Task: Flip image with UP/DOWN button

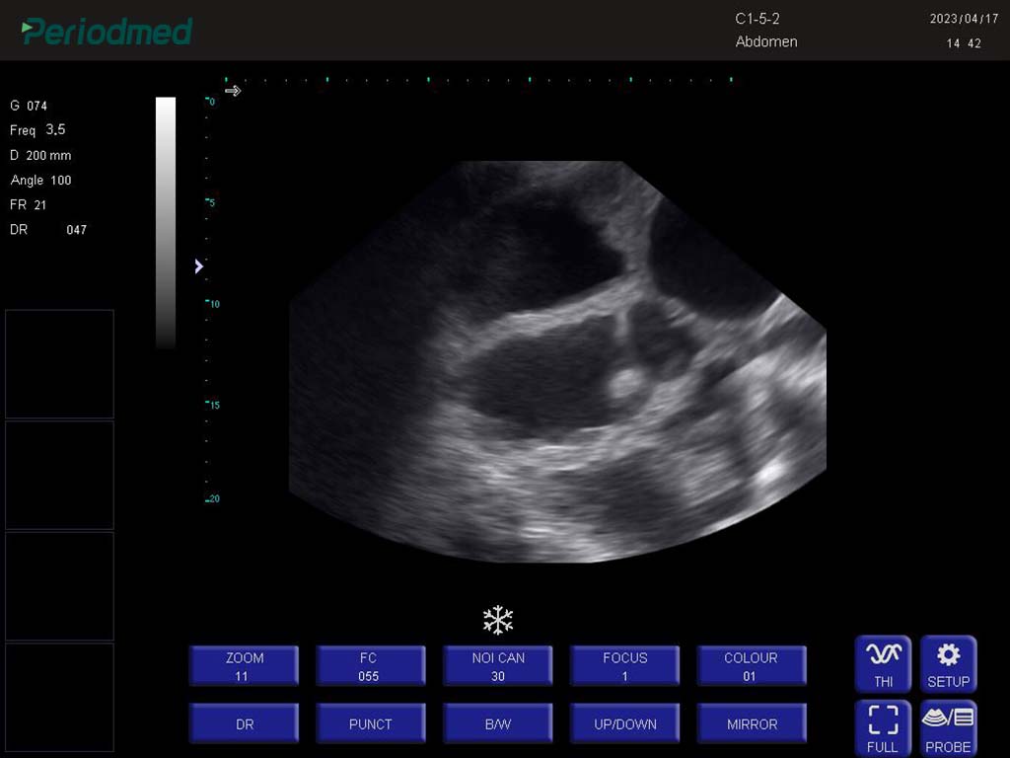Action: click(624, 723)
